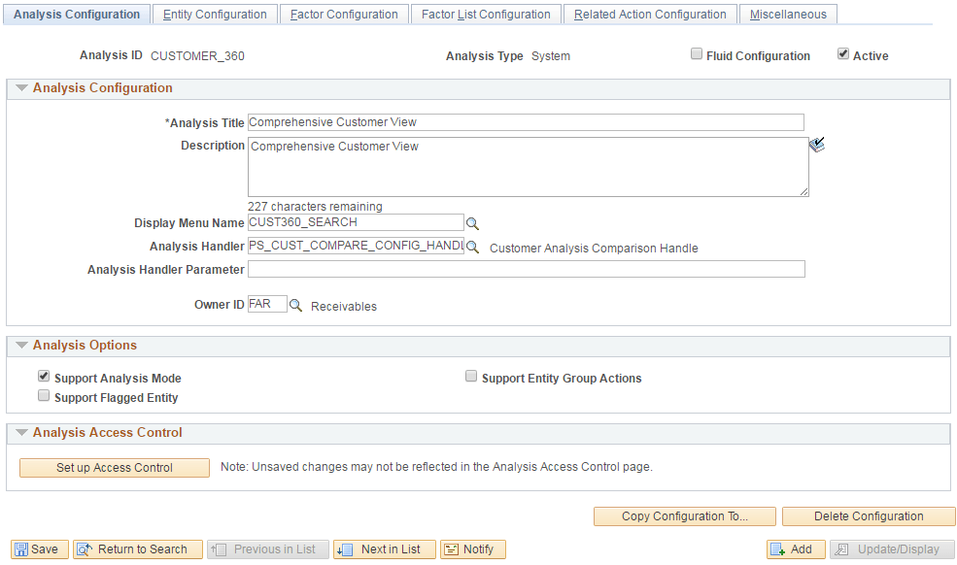Switch to the Entity Configuration tab
Screen dimensions: 957x565
click(215, 14)
